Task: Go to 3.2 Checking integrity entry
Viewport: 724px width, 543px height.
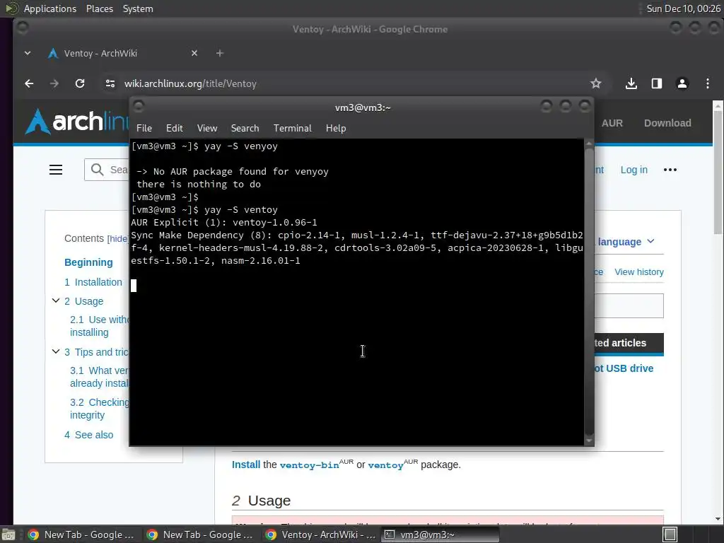Action: point(99,409)
